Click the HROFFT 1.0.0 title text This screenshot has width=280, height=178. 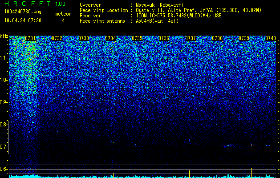[35, 4]
